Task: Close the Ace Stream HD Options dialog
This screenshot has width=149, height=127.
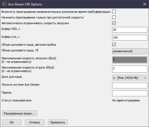Action: [145, 4]
